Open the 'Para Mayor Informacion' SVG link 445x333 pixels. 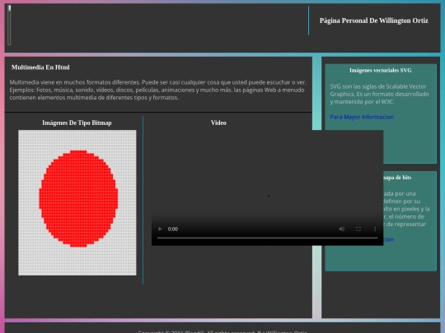[362, 117]
